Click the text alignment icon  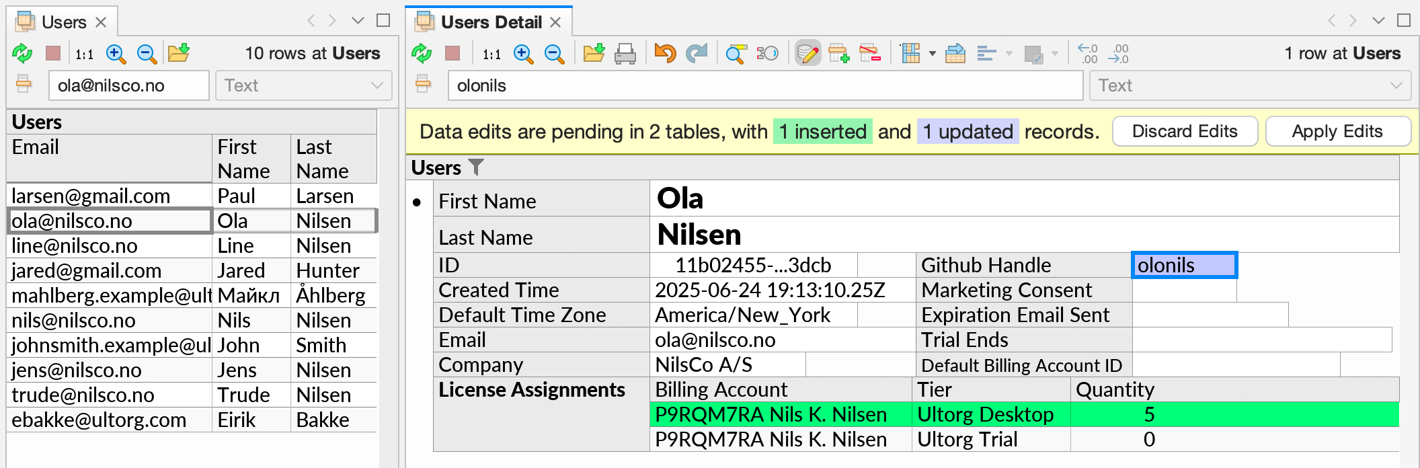(x=986, y=54)
